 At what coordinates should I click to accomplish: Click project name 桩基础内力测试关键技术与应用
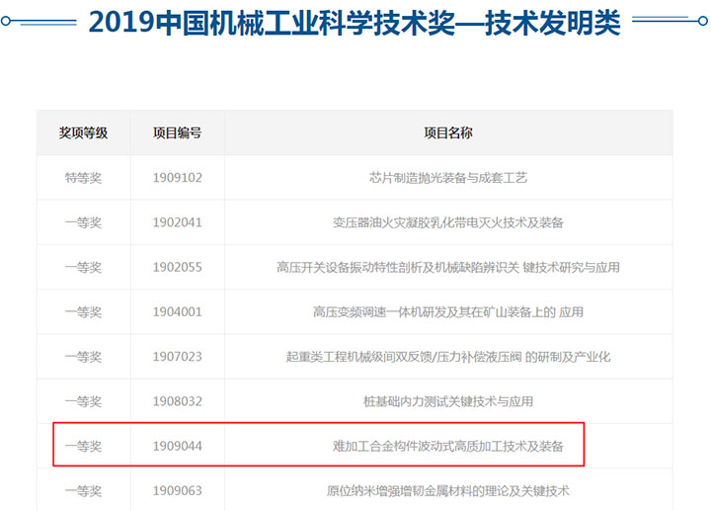(448, 401)
